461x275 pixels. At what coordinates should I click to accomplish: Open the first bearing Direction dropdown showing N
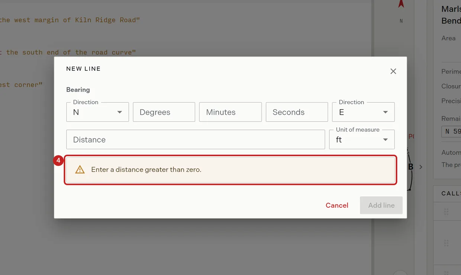tap(97, 112)
